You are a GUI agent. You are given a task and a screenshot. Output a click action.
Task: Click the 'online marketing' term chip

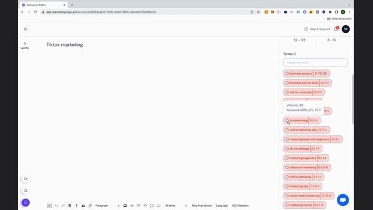[304, 177]
